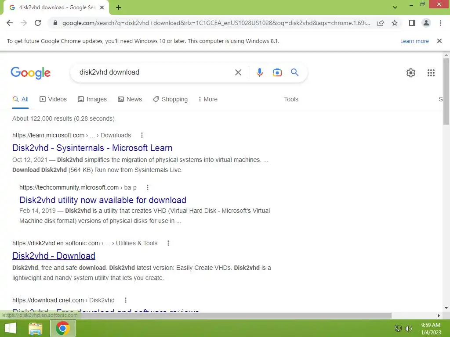Start voice search with microphone
Image resolution: width=450 pixels, height=337 pixels.
[259, 72]
